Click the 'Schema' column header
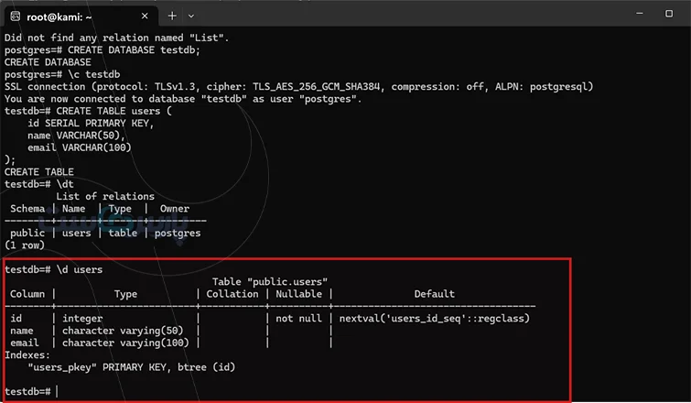This screenshot has width=691, height=403. click(x=27, y=209)
